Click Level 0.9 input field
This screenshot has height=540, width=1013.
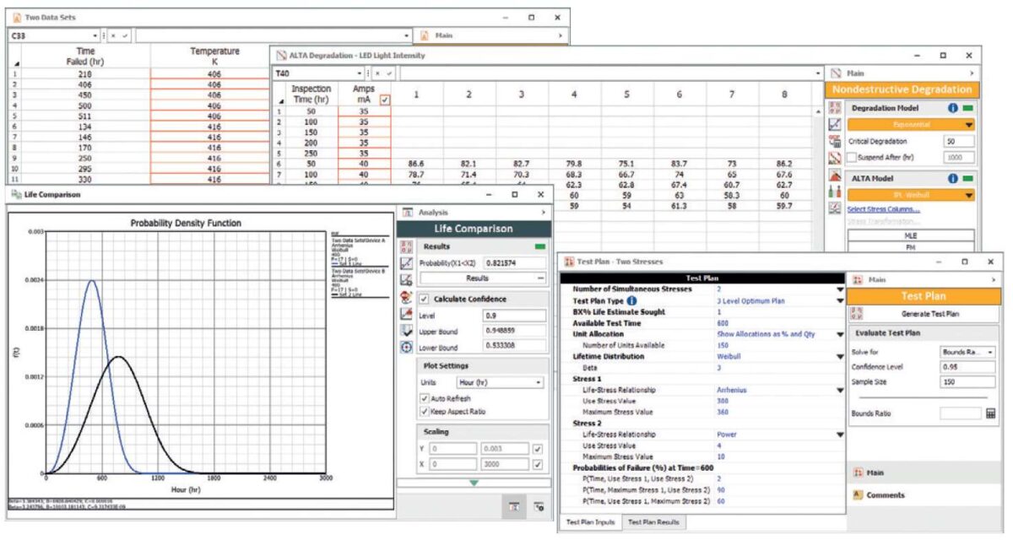515,316
